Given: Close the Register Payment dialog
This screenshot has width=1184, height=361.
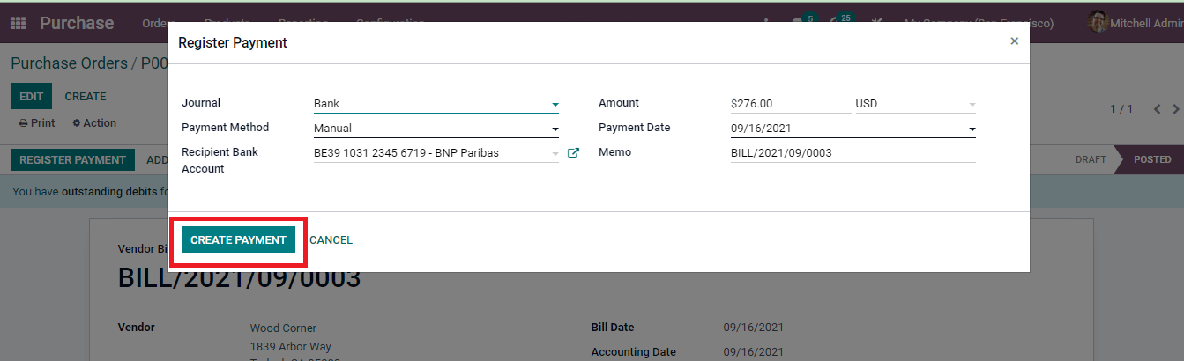Looking at the screenshot, I should coord(1014,41).
